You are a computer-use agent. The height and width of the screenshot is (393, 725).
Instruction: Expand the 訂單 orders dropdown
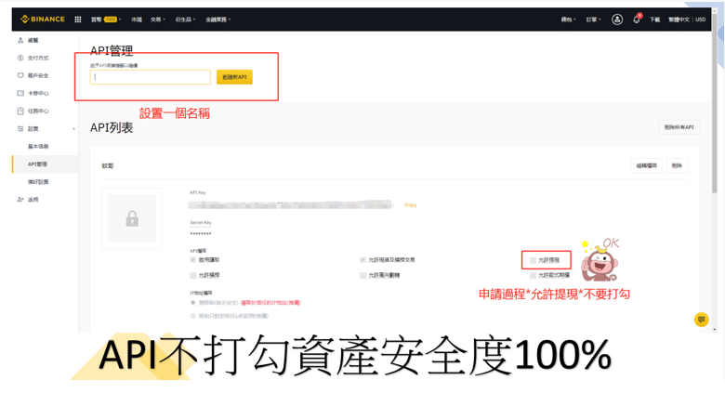pyautogui.click(x=594, y=20)
